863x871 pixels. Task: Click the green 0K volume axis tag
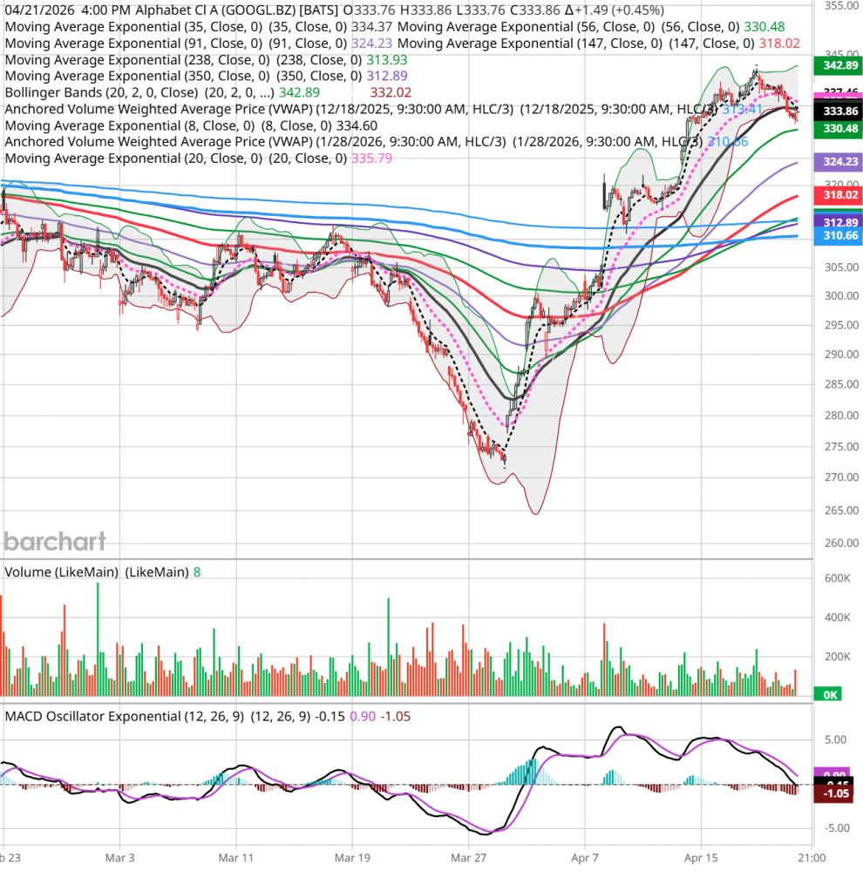coord(828,695)
